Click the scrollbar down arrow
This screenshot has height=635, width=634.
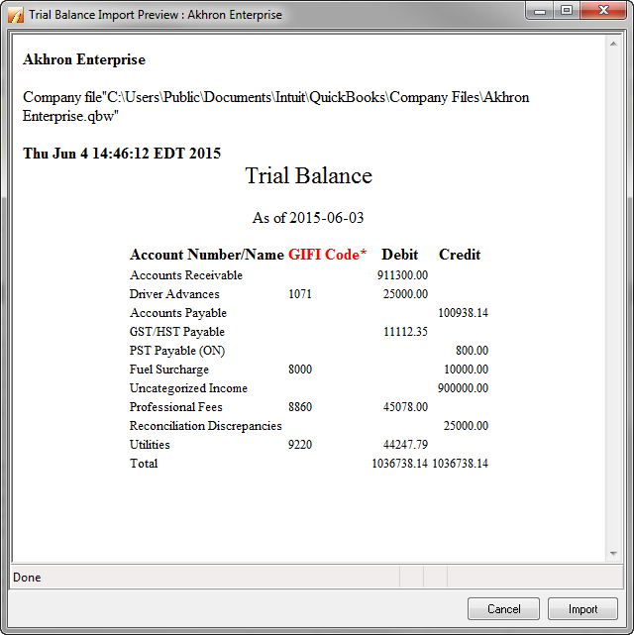(613, 553)
